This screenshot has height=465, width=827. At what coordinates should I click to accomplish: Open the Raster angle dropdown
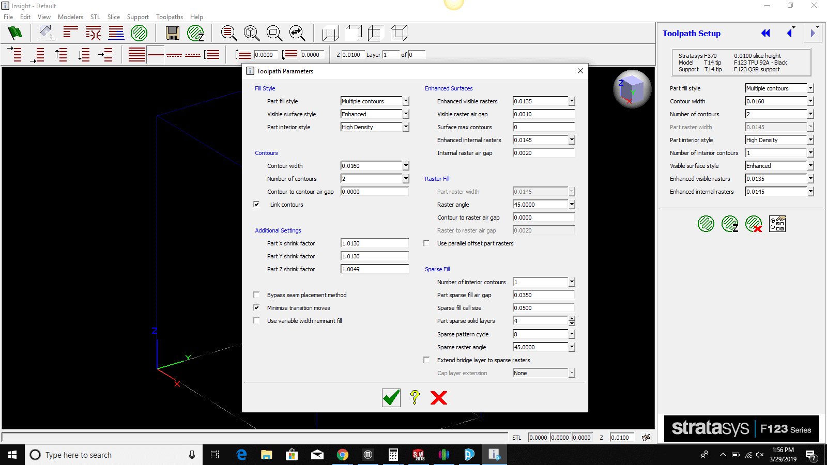pos(572,205)
